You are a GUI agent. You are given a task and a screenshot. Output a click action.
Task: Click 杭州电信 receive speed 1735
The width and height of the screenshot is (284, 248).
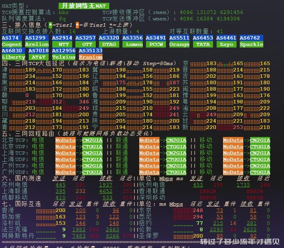(243, 185)
